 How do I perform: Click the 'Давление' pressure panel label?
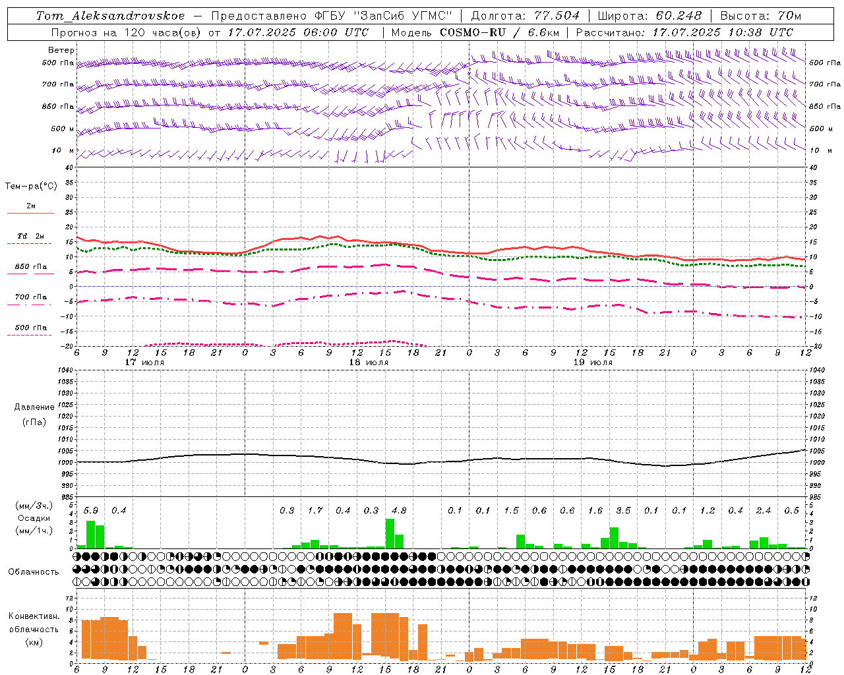[x=34, y=407]
